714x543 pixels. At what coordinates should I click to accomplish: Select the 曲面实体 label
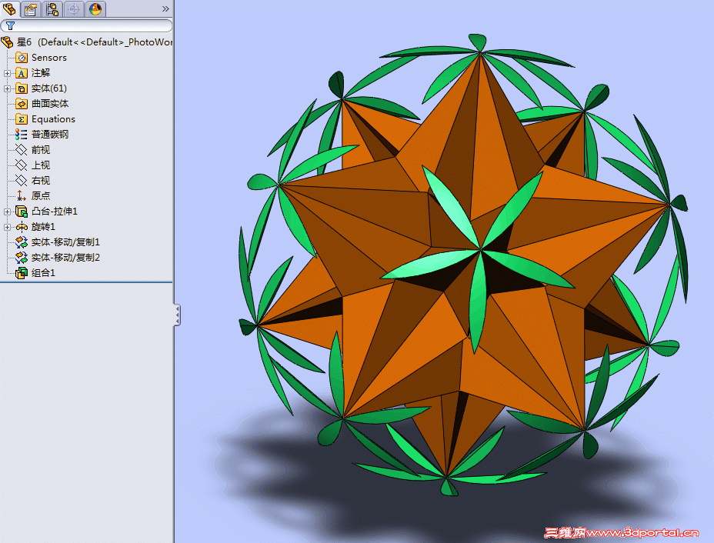tap(50, 104)
